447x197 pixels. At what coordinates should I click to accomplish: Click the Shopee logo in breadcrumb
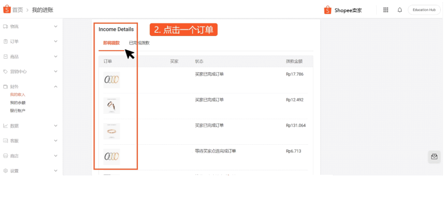pyautogui.click(x=7, y=10)
